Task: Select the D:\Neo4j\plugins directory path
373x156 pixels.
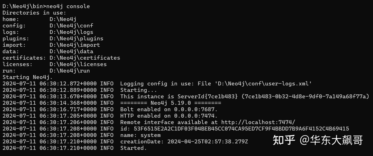Action: (x=76, y=38)
